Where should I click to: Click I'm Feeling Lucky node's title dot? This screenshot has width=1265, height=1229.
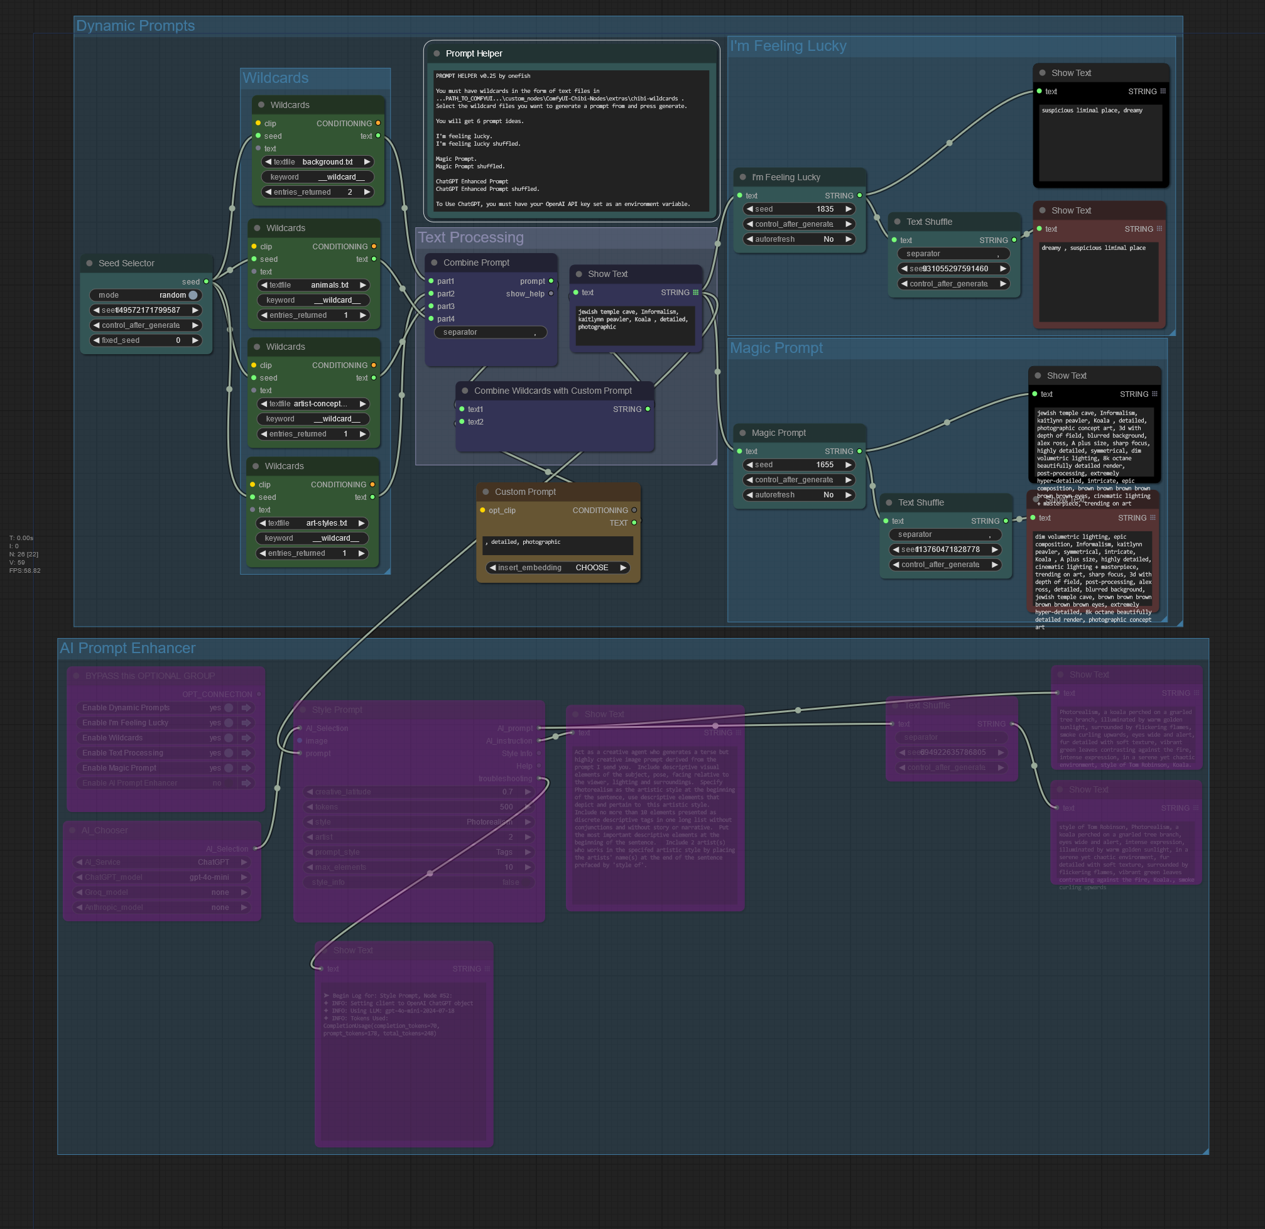coord(742,177)
